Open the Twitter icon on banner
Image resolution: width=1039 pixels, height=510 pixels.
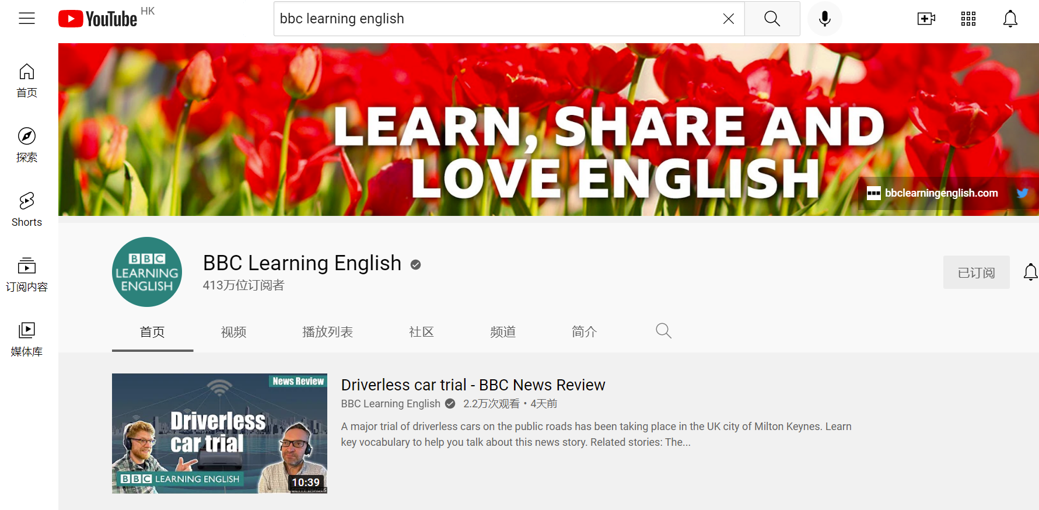tap(1022, 193)
